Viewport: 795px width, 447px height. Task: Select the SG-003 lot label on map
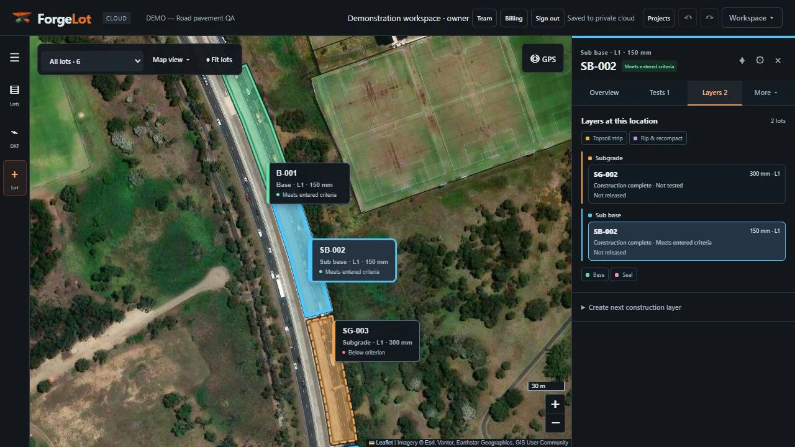pos(376,341)
